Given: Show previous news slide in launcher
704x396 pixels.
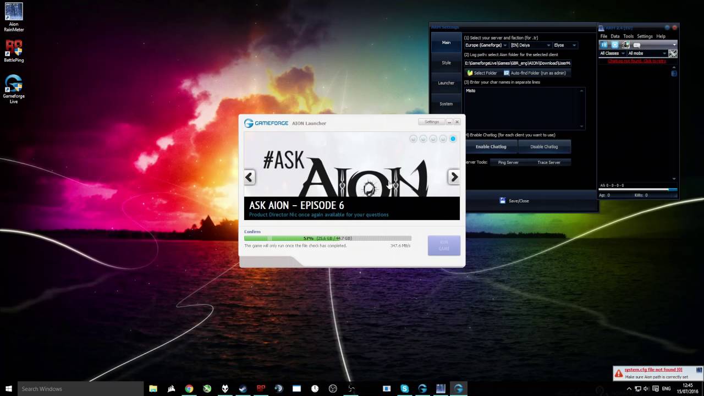Looking at the screenshot, I should pyautogui.click(x=249, y=177).
